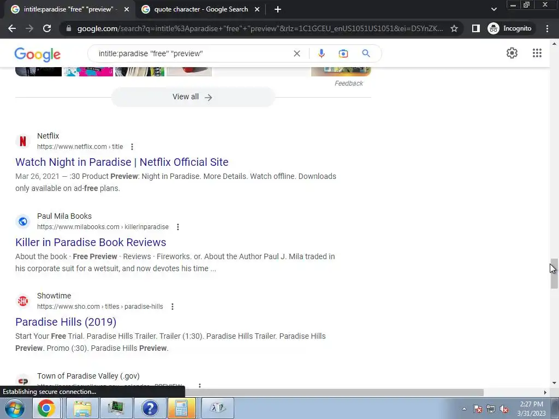Click the Netflix favicon in the results
Image resolution: width=559 pixels, height=419 pixels.
(23, 141)
